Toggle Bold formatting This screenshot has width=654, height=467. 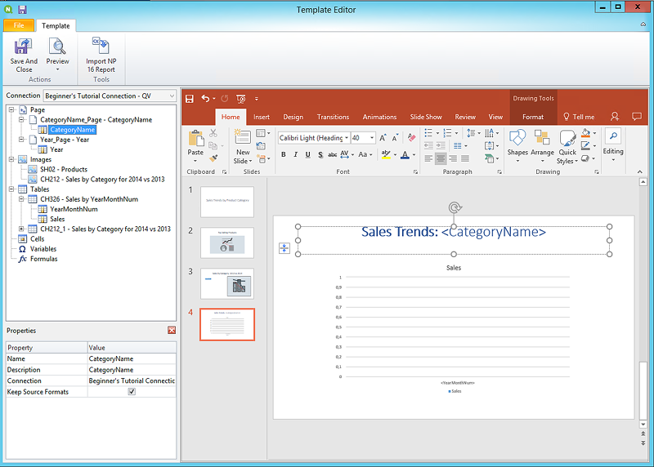tap(284, 154)
